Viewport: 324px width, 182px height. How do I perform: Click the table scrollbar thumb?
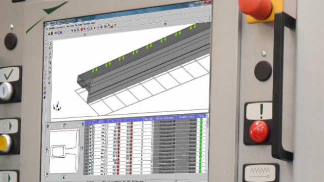pyautogui.click(x=207, y=122)
